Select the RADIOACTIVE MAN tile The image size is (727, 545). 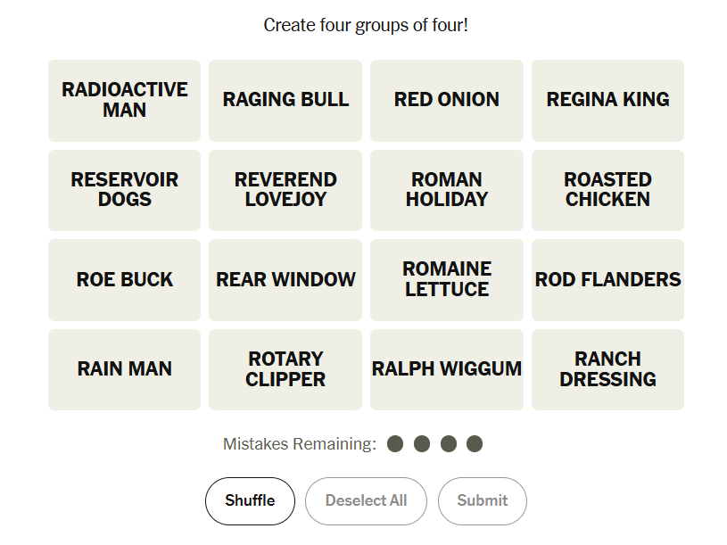125,100
